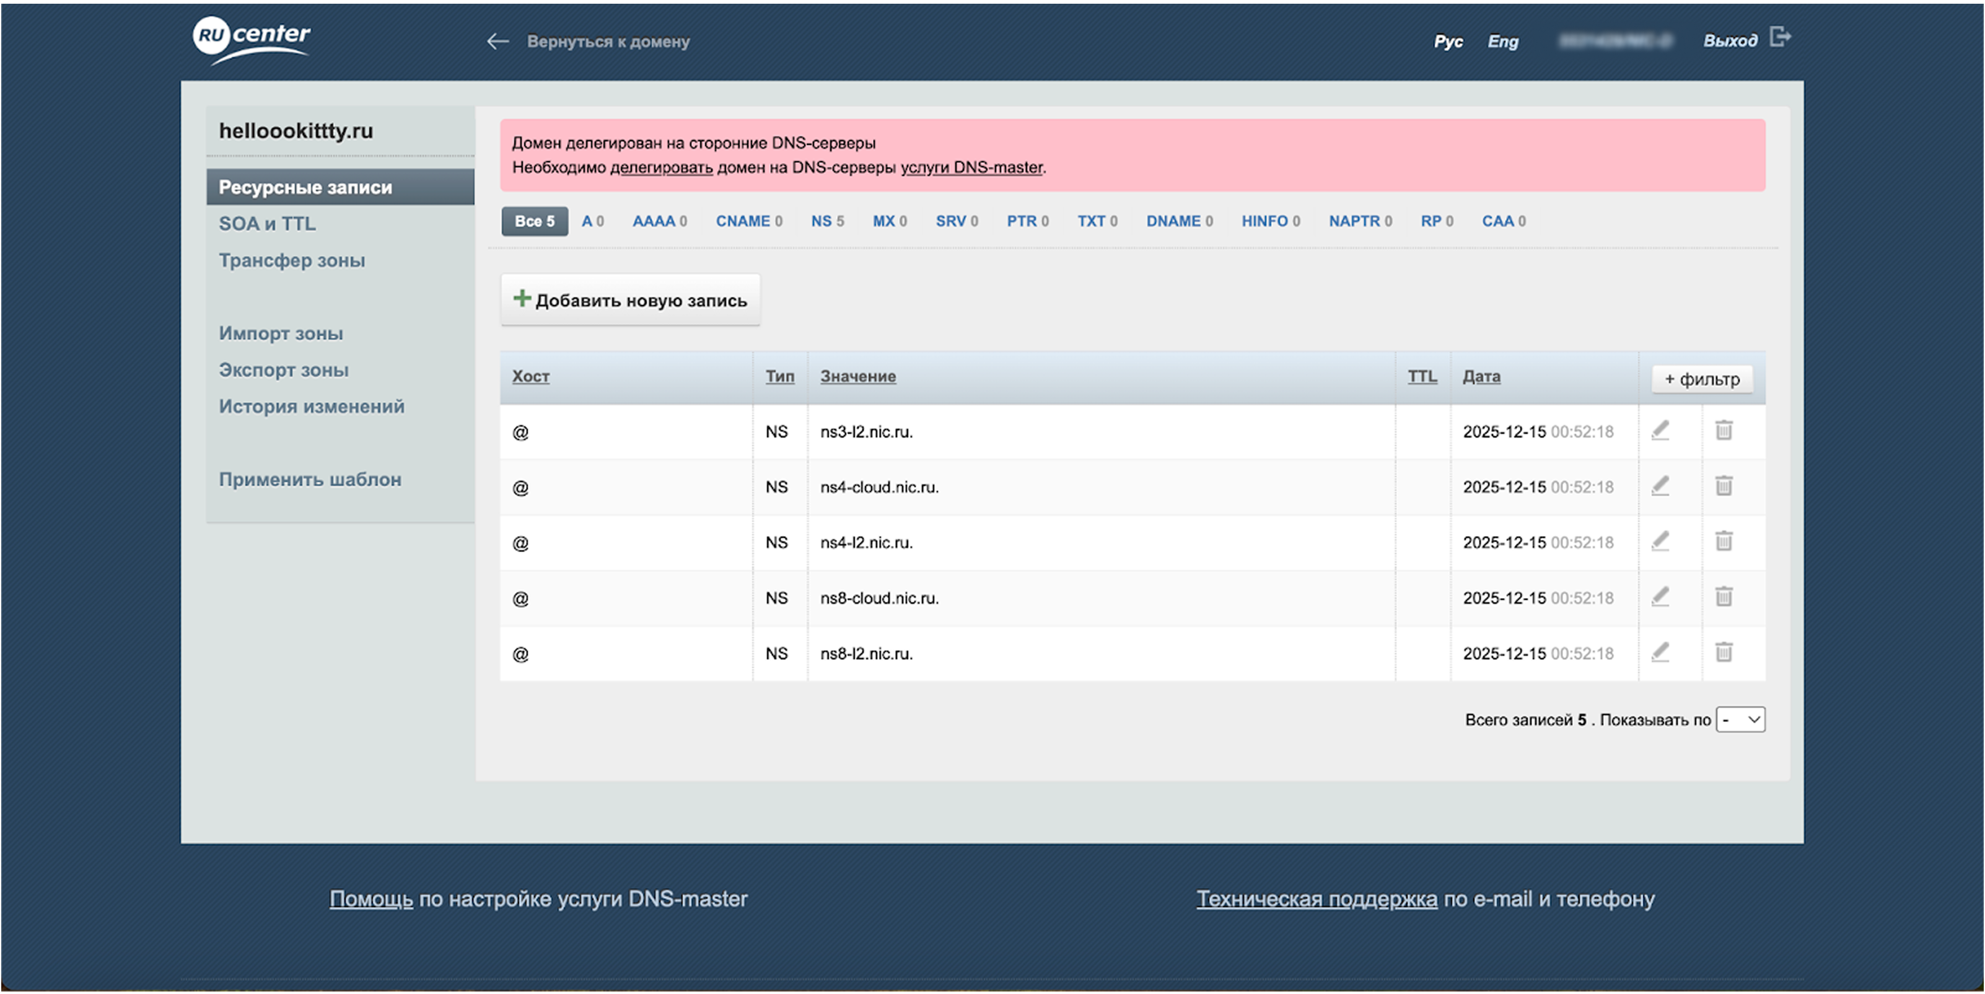The image size is (1985, 994).
Task: Filter by NS 5 records tab
Action: pyautogui.click(x=828, y=221)
